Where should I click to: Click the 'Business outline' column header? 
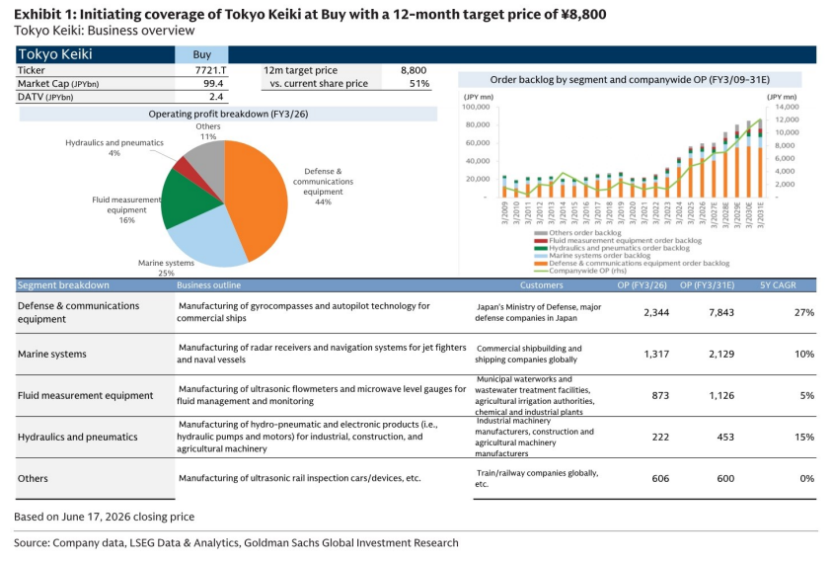pyautogui.click(x=208, y=285)
